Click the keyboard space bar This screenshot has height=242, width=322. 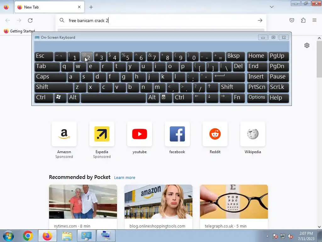[x=113, y=98]
